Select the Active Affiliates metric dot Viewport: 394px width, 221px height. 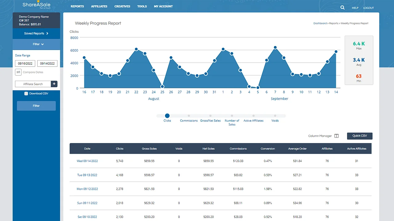pyautogui.click(x=253, y=116)
